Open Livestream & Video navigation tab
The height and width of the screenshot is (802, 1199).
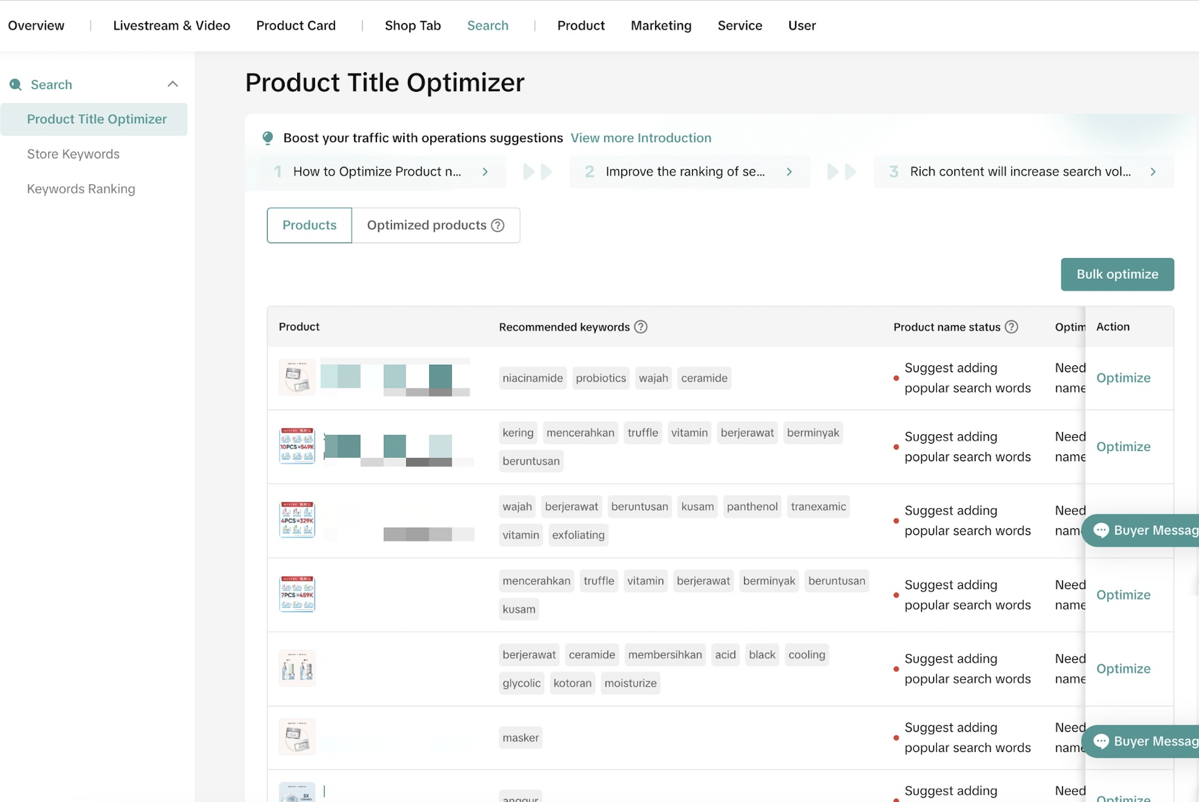[171, 26]
